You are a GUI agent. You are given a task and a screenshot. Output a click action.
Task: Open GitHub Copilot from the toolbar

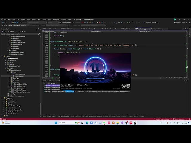click(x=180, y=23)
